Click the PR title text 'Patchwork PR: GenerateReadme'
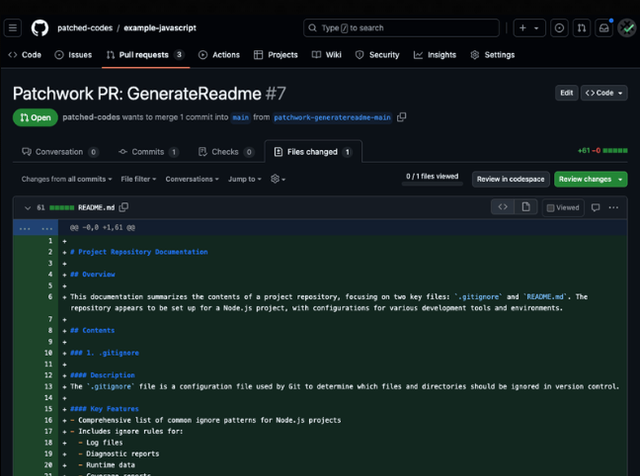The width and height of the screenshot is (640, 476). coord(137,94)
